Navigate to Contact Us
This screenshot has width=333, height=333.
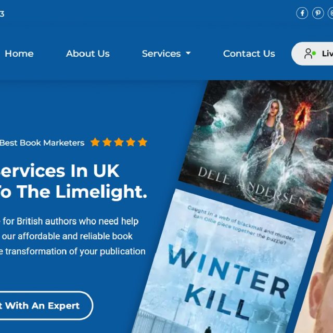pos(249,54)
